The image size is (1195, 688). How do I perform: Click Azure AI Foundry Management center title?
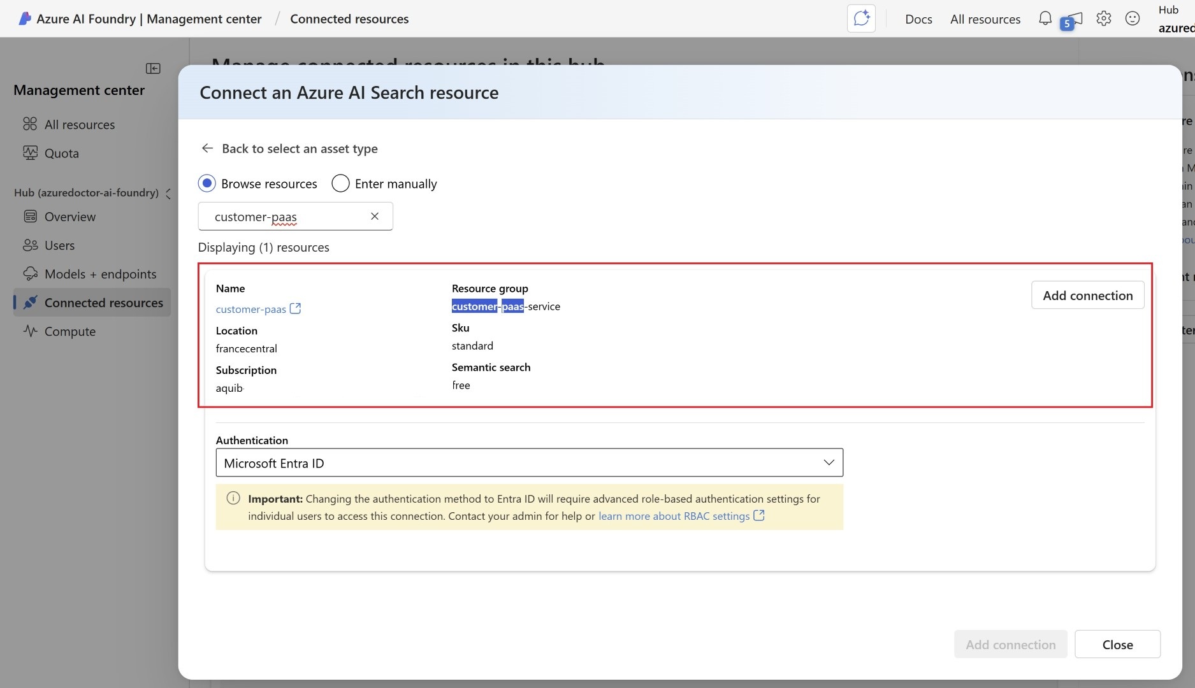(149, 19)
